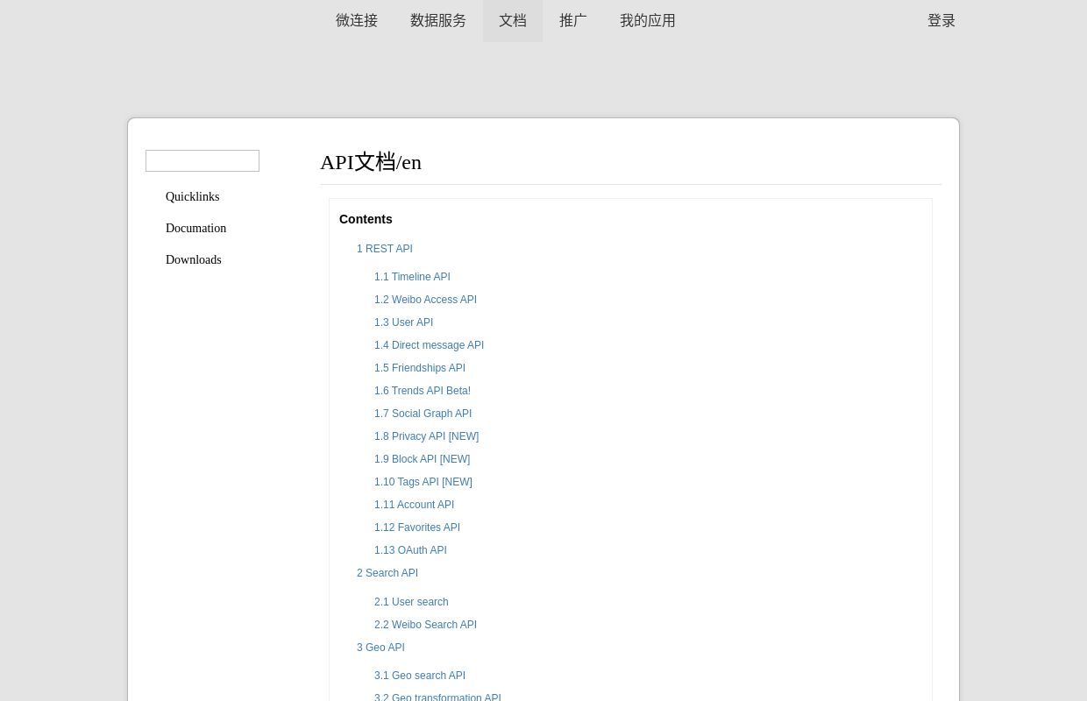The image size is (1087, 701).
Task: Open the 我的应用 navigation item
Action: coord(648,20)
